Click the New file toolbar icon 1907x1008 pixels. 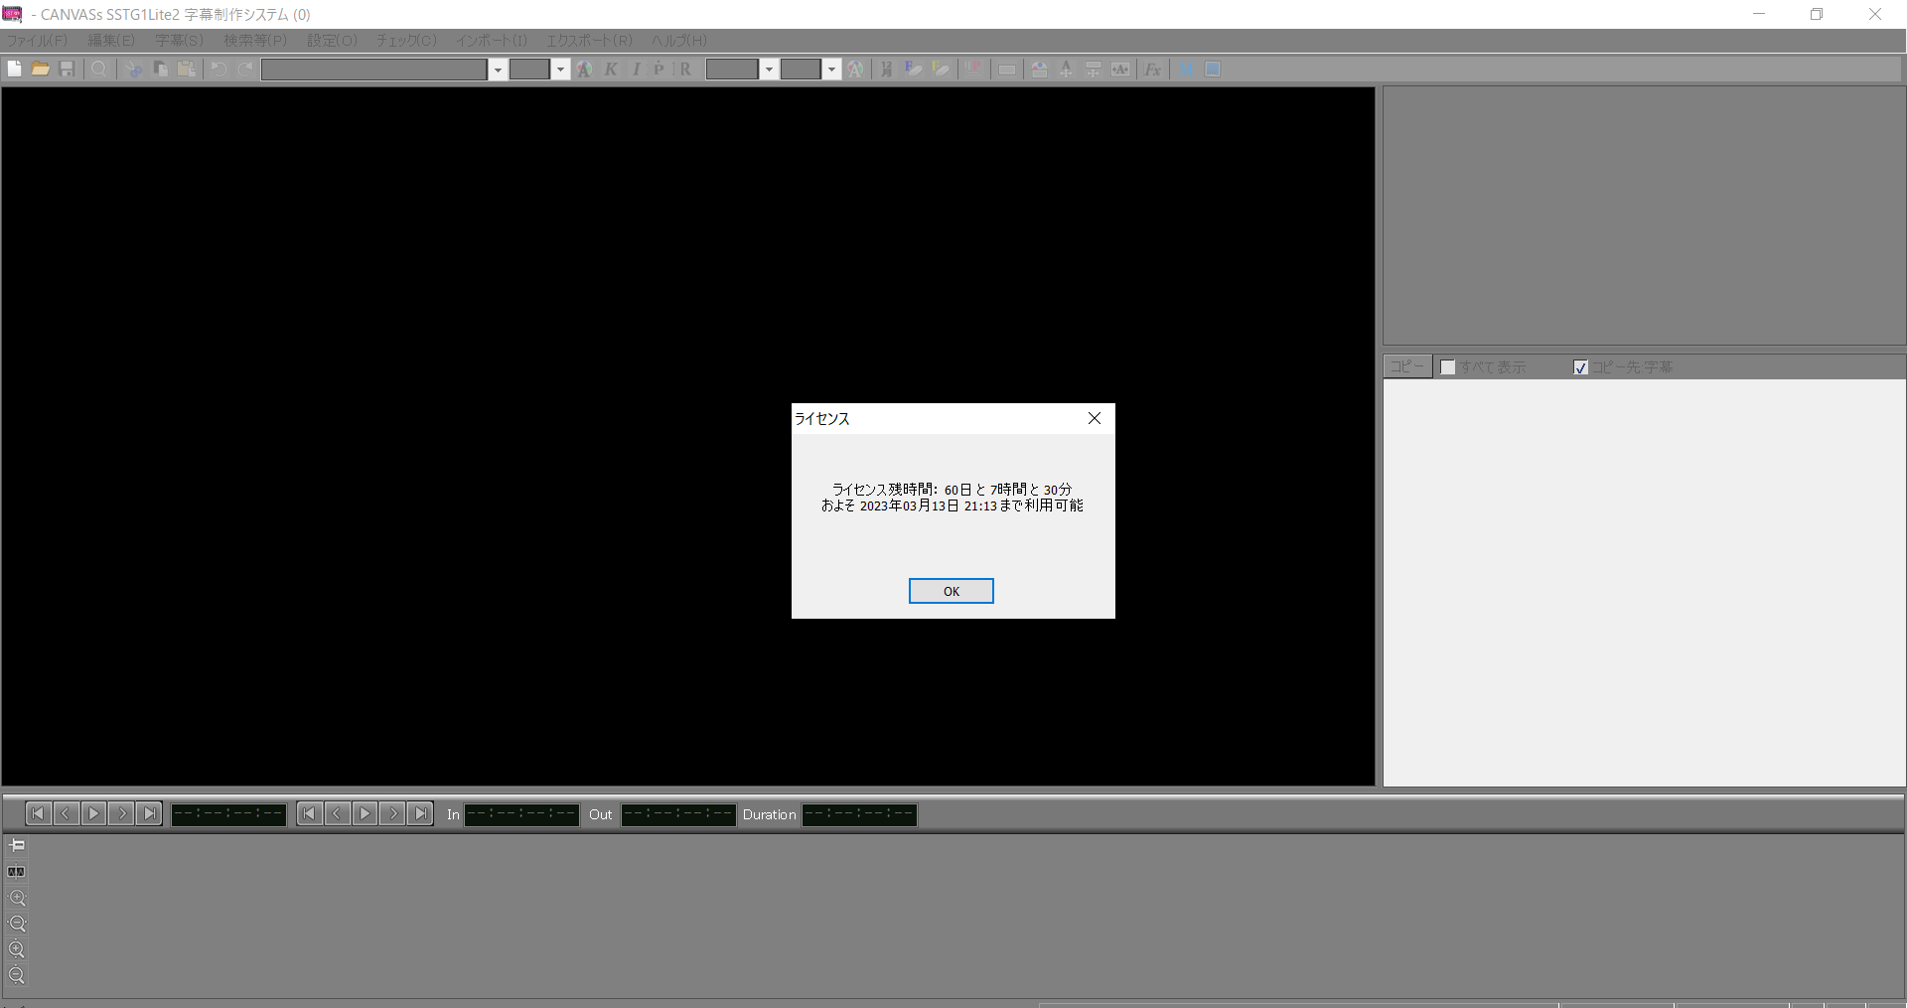pos(15,69)
